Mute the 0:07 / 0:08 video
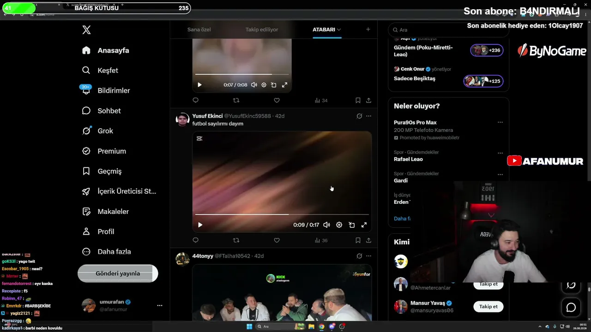Image resolution: width=591 pixels, height=332 pixels. click(254, 85)
